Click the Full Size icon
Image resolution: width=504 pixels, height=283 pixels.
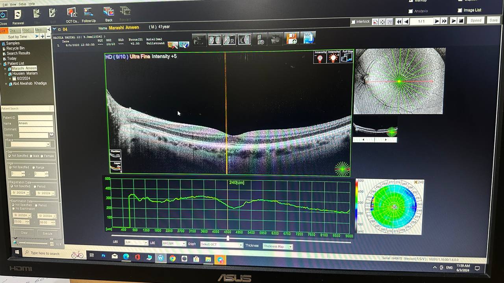click(347, 57)
